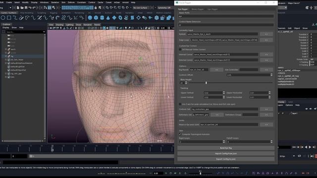Click the Controls Set text field
The height and width of the screenshot is (178, 317).
click(x=224, y=109)
